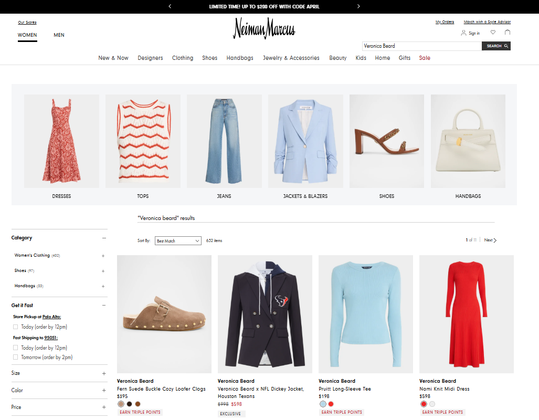The width and height of the screenshot is (539, 420).
Task: Open the Designers menu
Action: click(150, 58)
